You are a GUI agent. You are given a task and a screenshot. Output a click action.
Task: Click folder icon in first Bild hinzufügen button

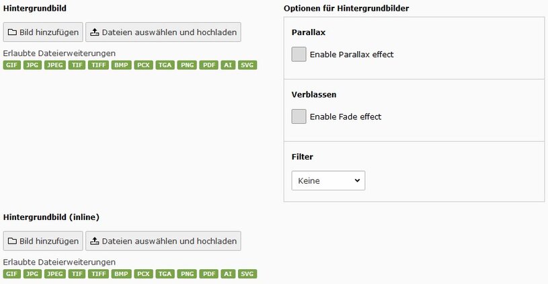12,32
